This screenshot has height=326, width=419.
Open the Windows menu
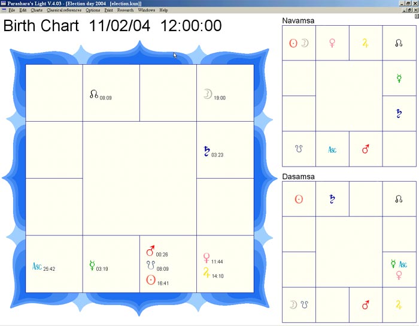(147, 10)
